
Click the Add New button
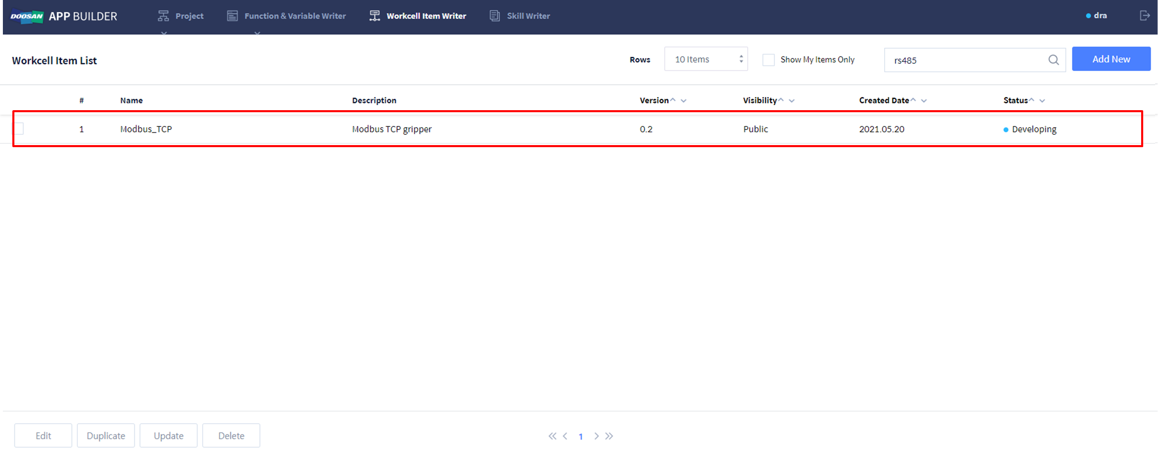click(1111, 59)
